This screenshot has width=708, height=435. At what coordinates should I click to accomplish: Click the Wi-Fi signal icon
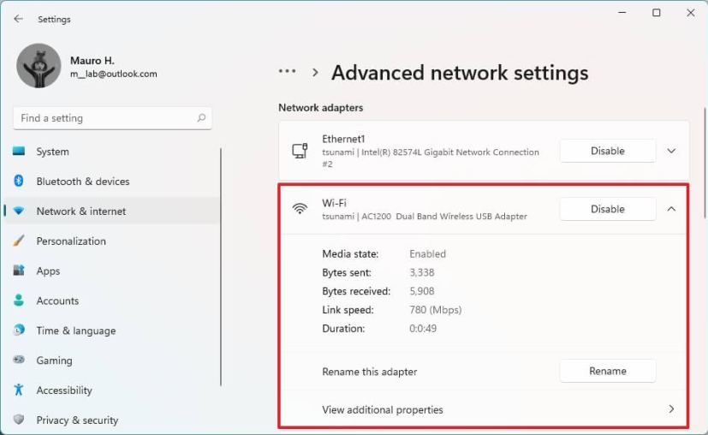point(300,209)
